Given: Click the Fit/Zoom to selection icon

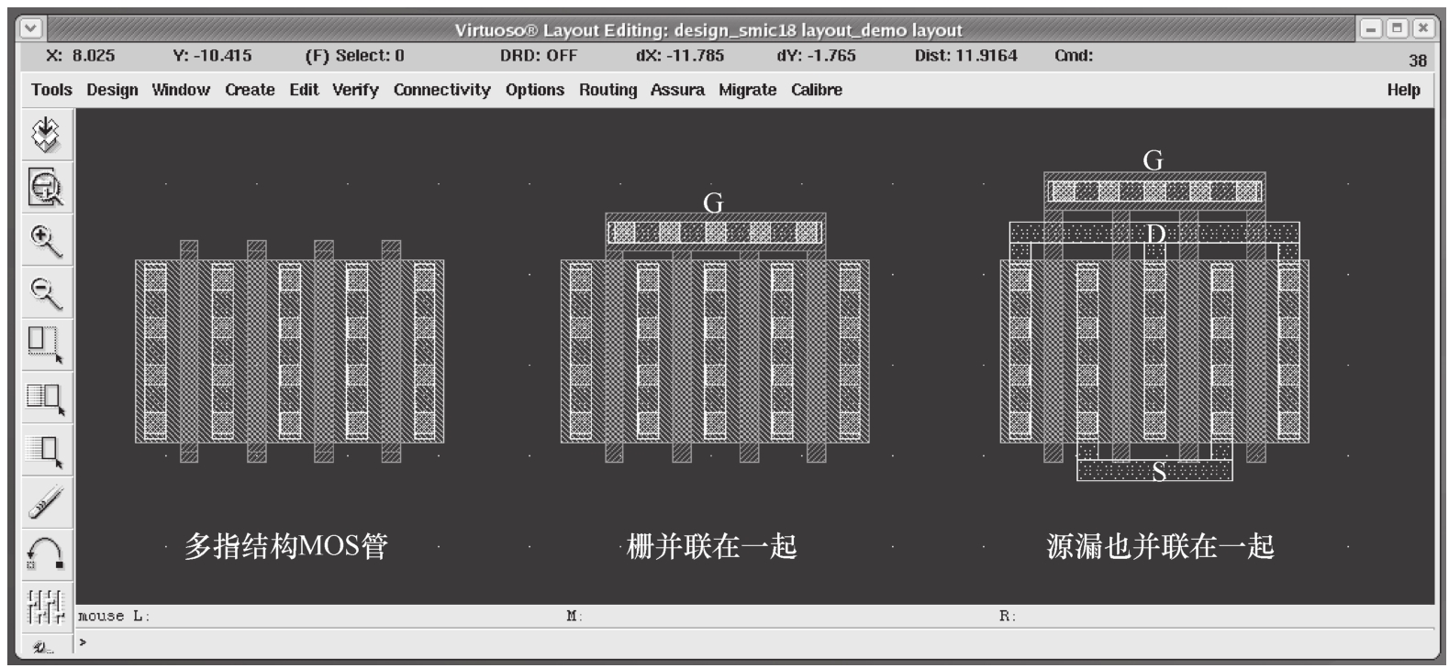Looking at the screenshot, I should pos(46,188).
